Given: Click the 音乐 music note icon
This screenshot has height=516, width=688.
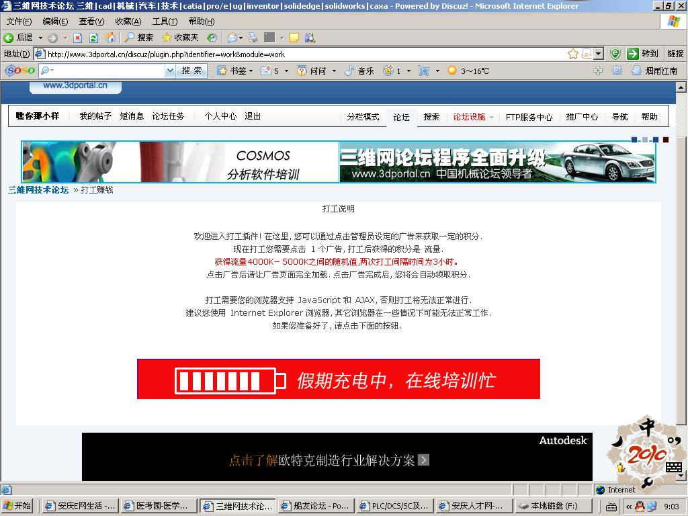Looking at the screenshot, I should (x=349, y=71).
